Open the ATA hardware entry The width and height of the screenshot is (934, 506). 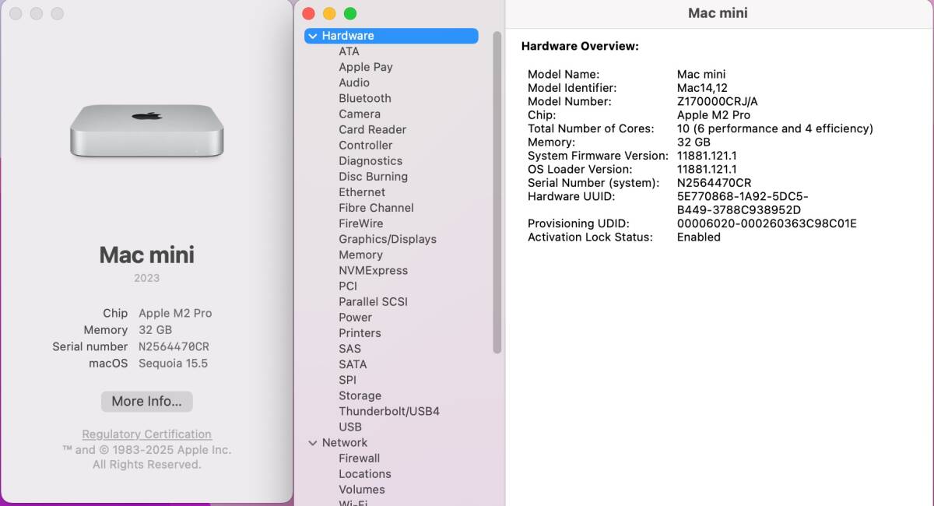point(349,51)
